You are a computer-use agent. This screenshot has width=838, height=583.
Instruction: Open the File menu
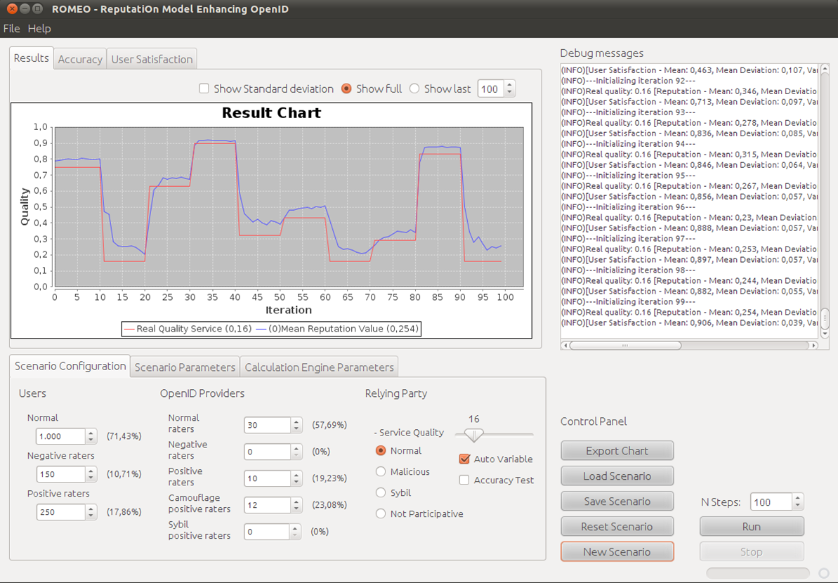click(x=12, y=29)
